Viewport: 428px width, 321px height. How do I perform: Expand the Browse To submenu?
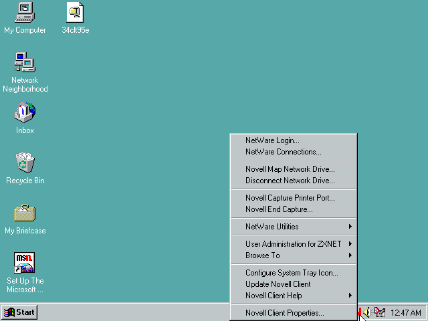click(x=294, y=255)
